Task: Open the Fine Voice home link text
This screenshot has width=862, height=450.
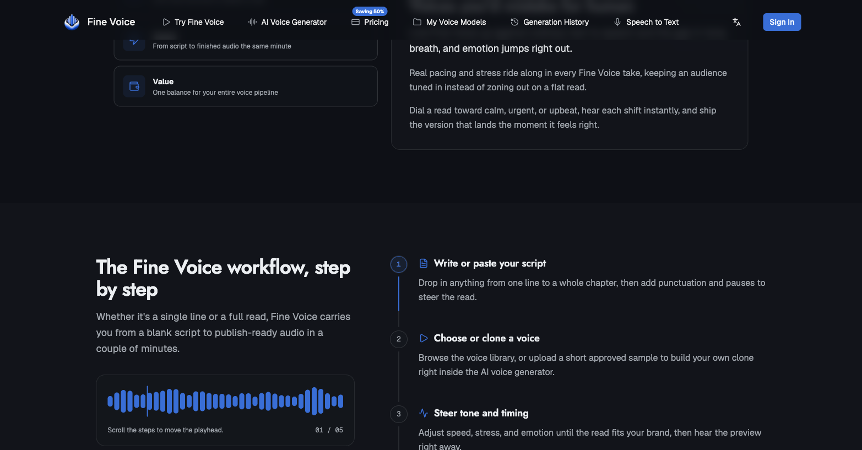Action: (x=111, y=22)
